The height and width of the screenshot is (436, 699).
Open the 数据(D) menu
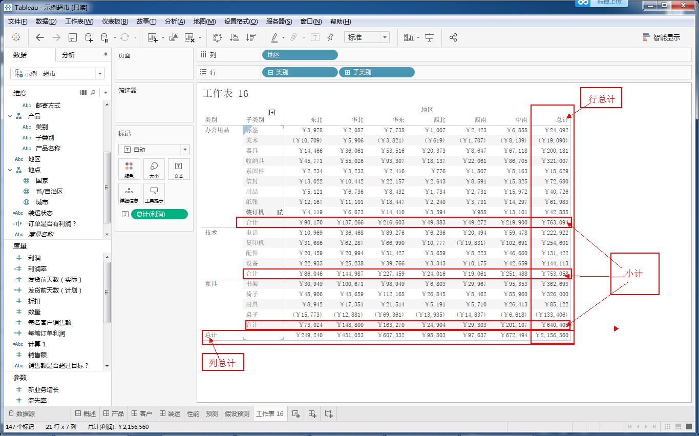[x=46, y=22]
